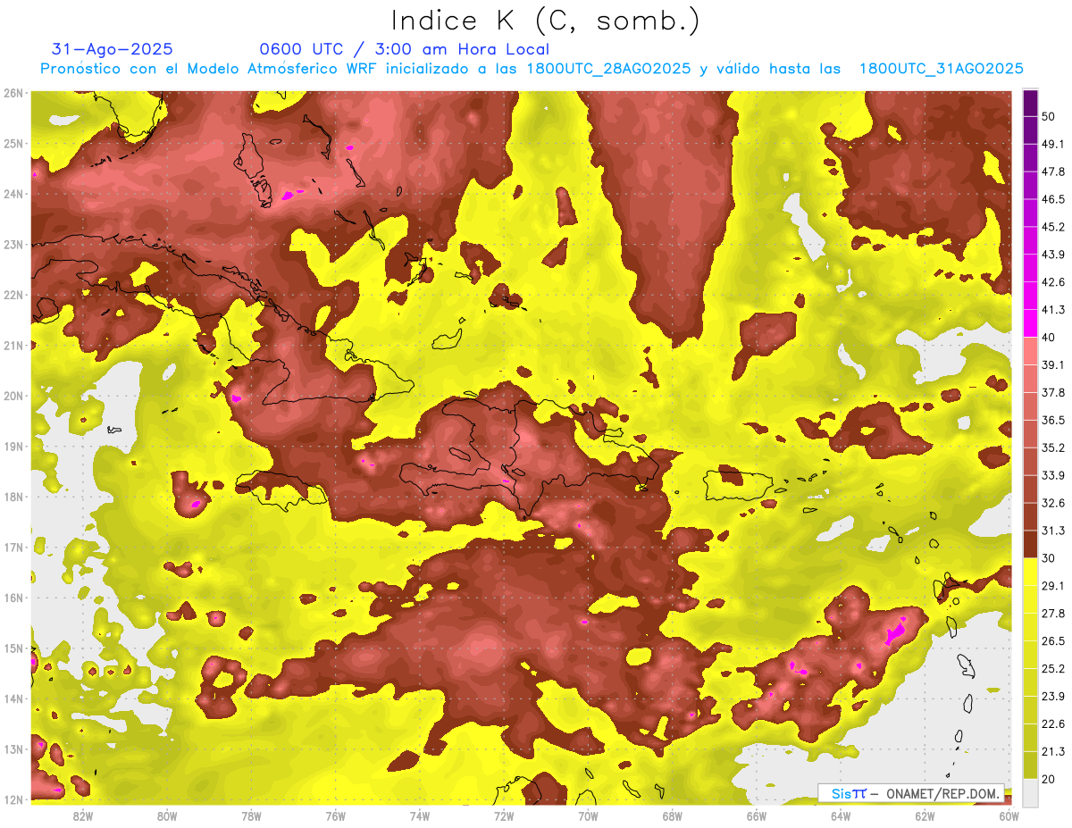Screen dimensions: 1072x828
Task: Click the 14N latitude label
Action: coord(13,698)
